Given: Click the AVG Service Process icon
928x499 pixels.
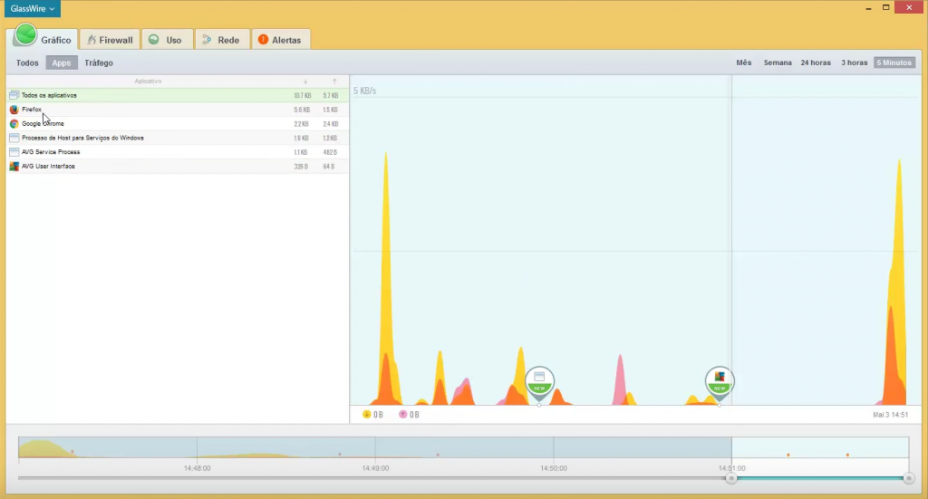Looking at the screenshot, I should tap(14, 152).
